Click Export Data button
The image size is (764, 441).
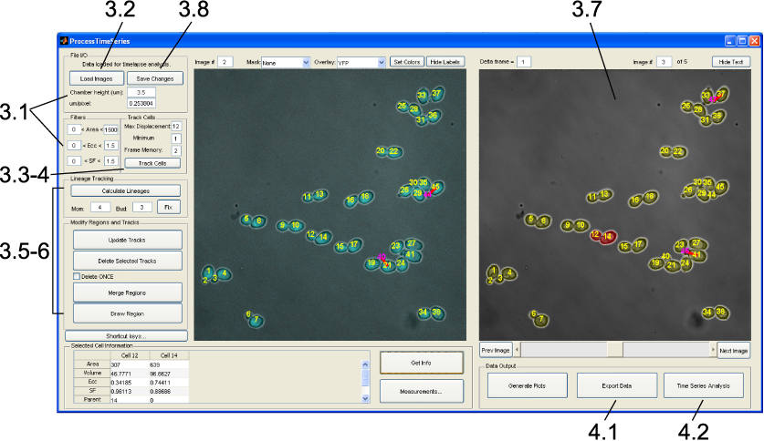click(x=617, y=385)
